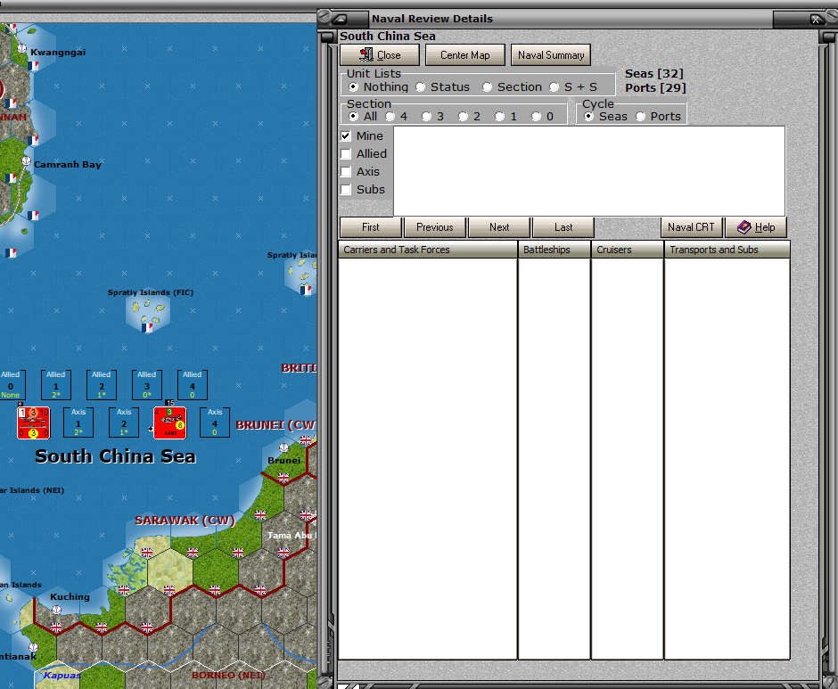Click the French flag on Spratly Islands (FIC)

pos(147,328)
